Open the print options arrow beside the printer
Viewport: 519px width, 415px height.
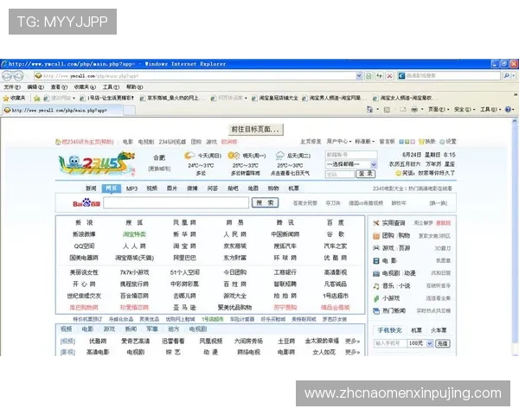tap(422, 110)
